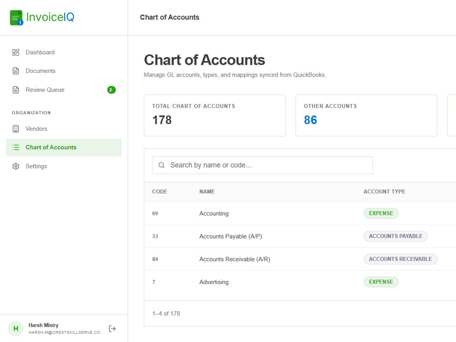456x342 pixels.
Task: Click the search magnifier icon
Action: tap(161, 165)
